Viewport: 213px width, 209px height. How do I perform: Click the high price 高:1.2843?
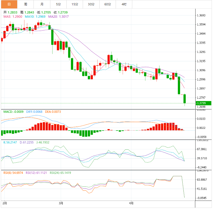click(x=27, y=12)
